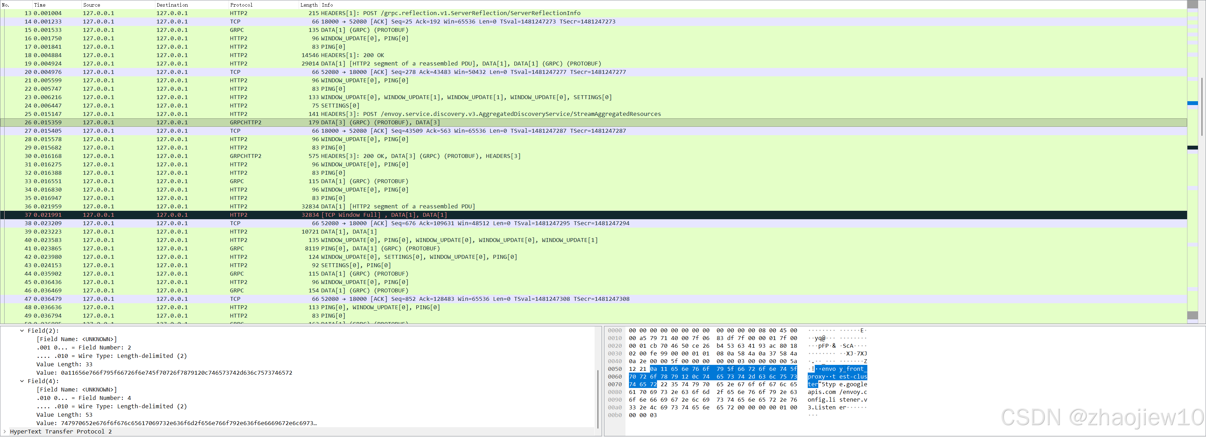Click the Length column header
The height and width of the screenshot is (437, 1206).
309,5
